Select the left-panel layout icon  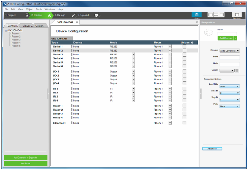pos(210,15)
